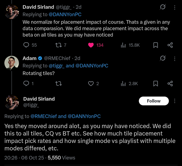
Task: Unlike the tweet with 134 likes
Action: 91,45
